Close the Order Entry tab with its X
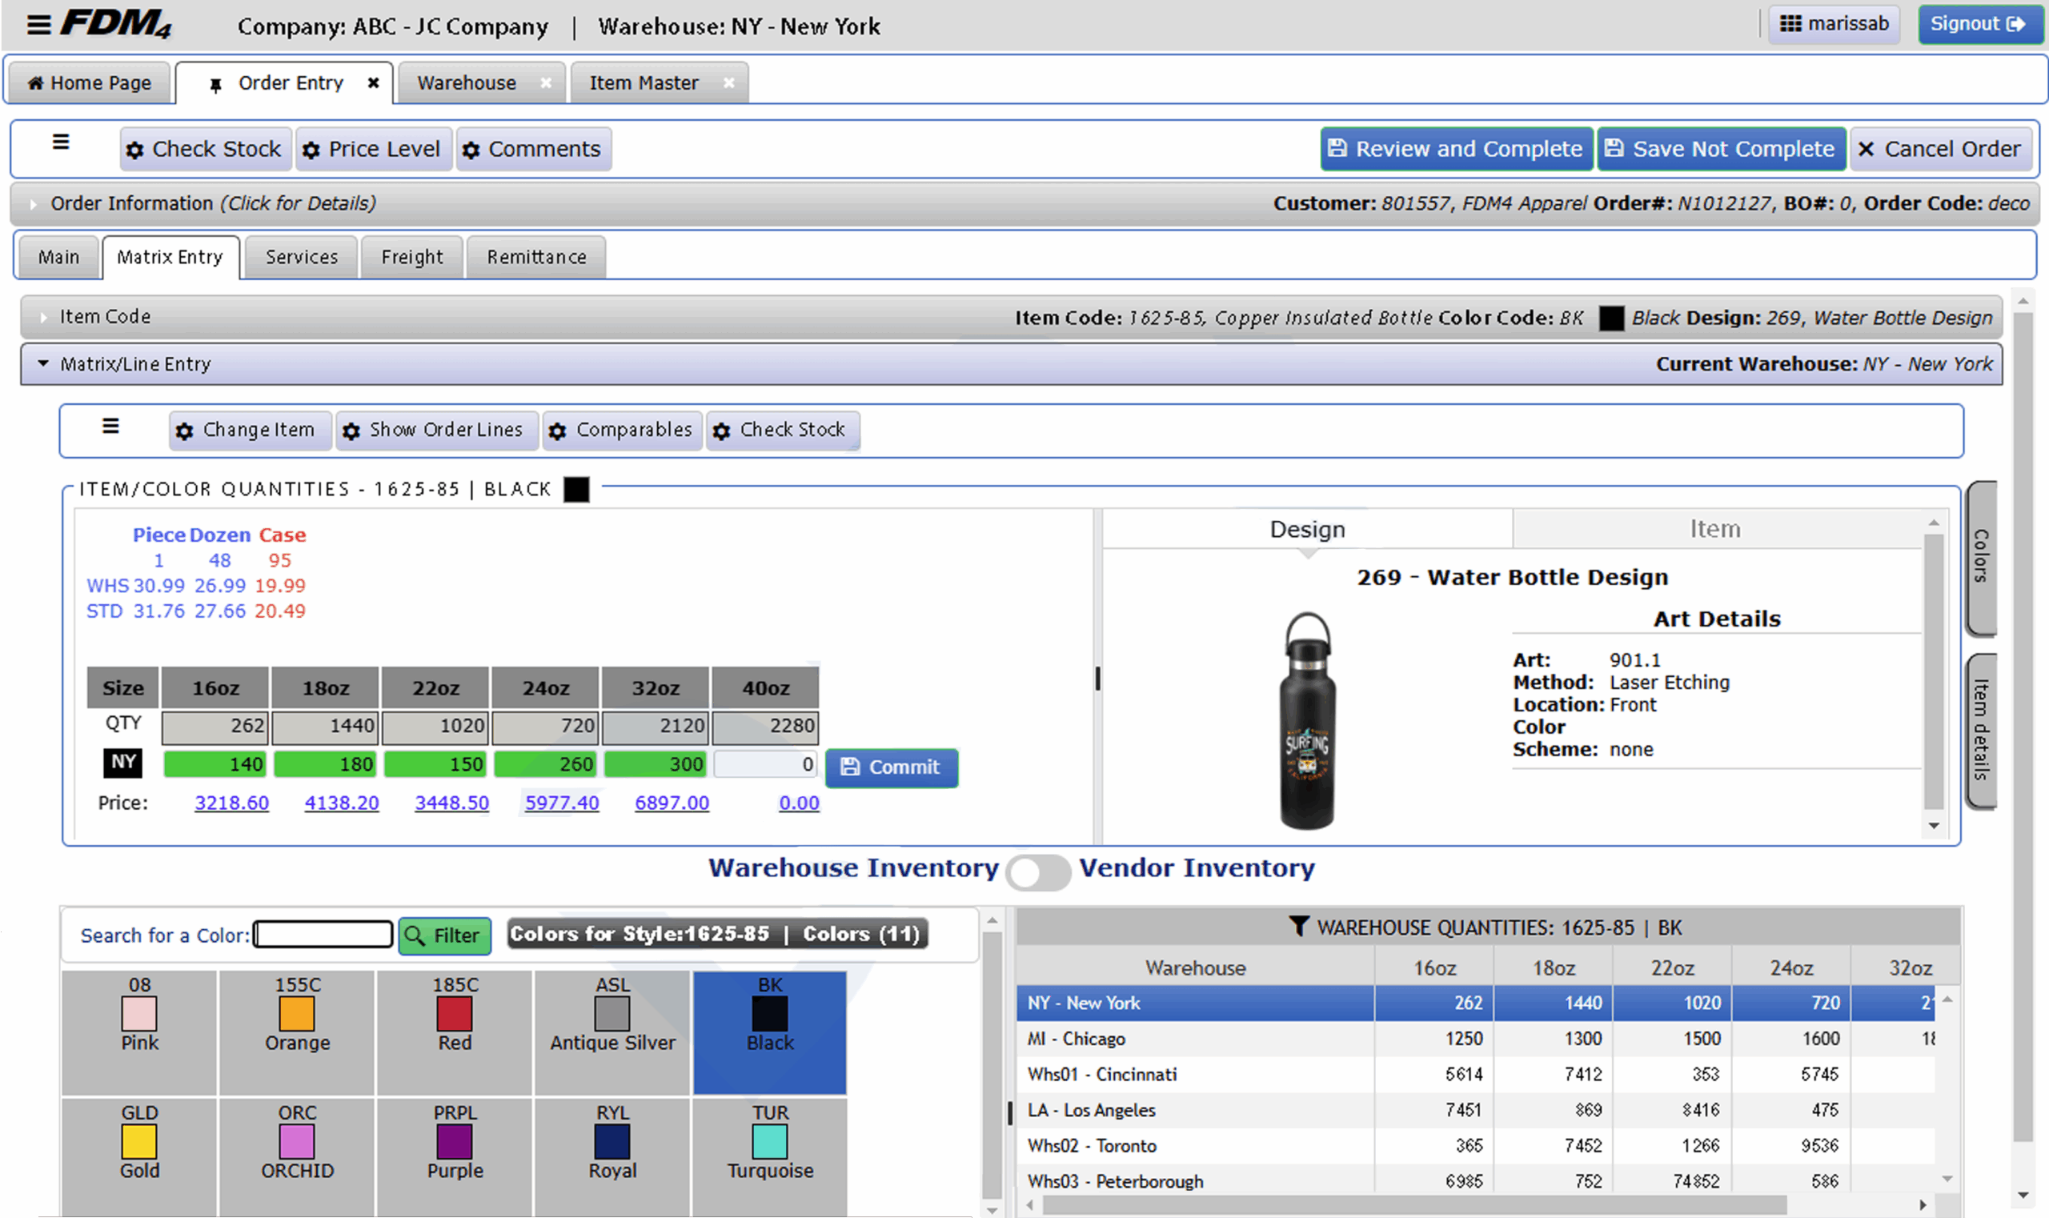The height and width of the screenshot is (1218, 2049). pyautogui.click(x=374, y=83)
